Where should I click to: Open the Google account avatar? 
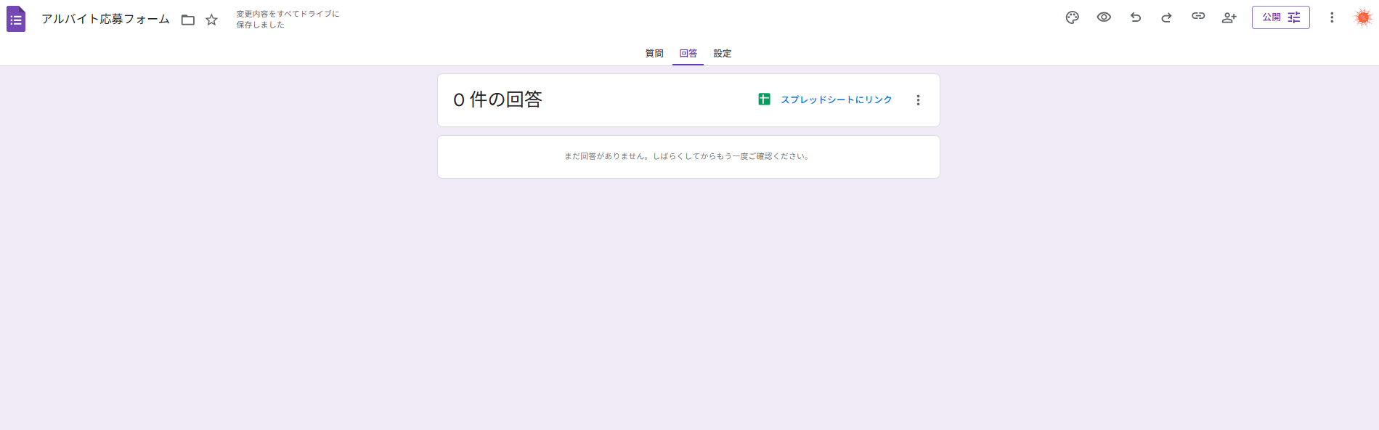coord(1362,17)
